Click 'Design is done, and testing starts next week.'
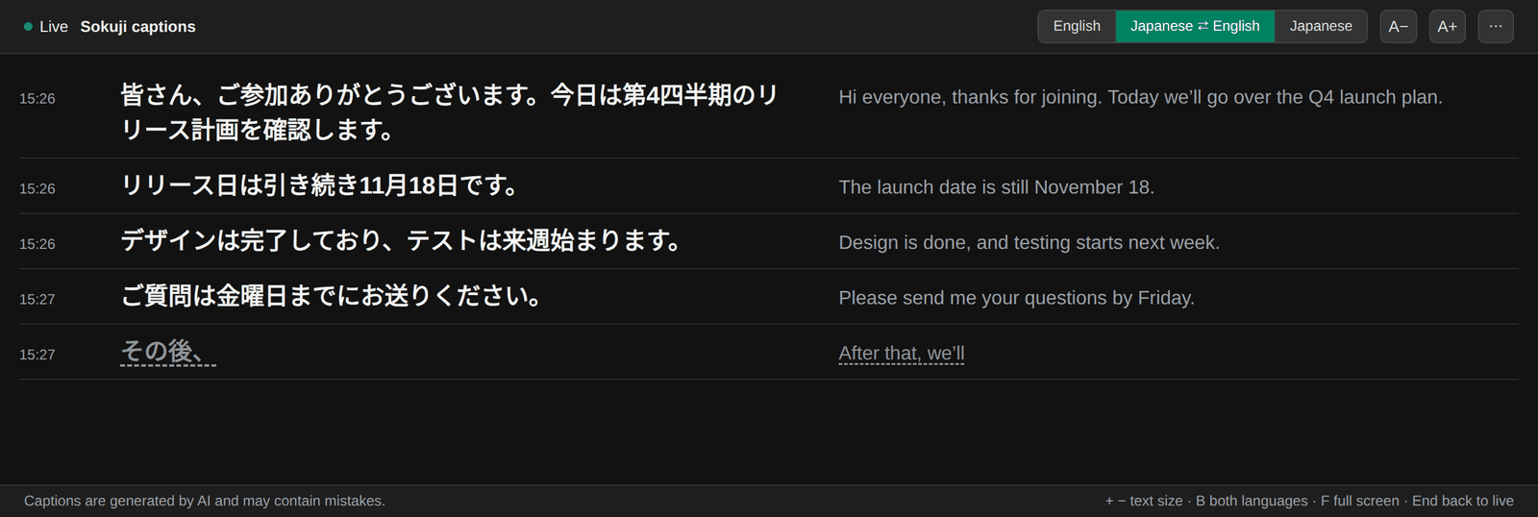Screen dimensions: 1538x517 click(x=1029, y=242)
